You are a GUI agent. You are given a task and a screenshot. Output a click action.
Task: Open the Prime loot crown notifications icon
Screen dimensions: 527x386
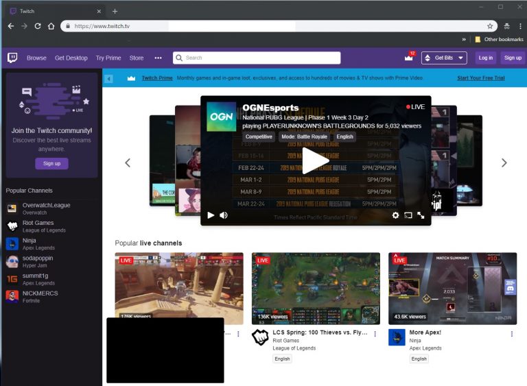(x=409, y=58)
